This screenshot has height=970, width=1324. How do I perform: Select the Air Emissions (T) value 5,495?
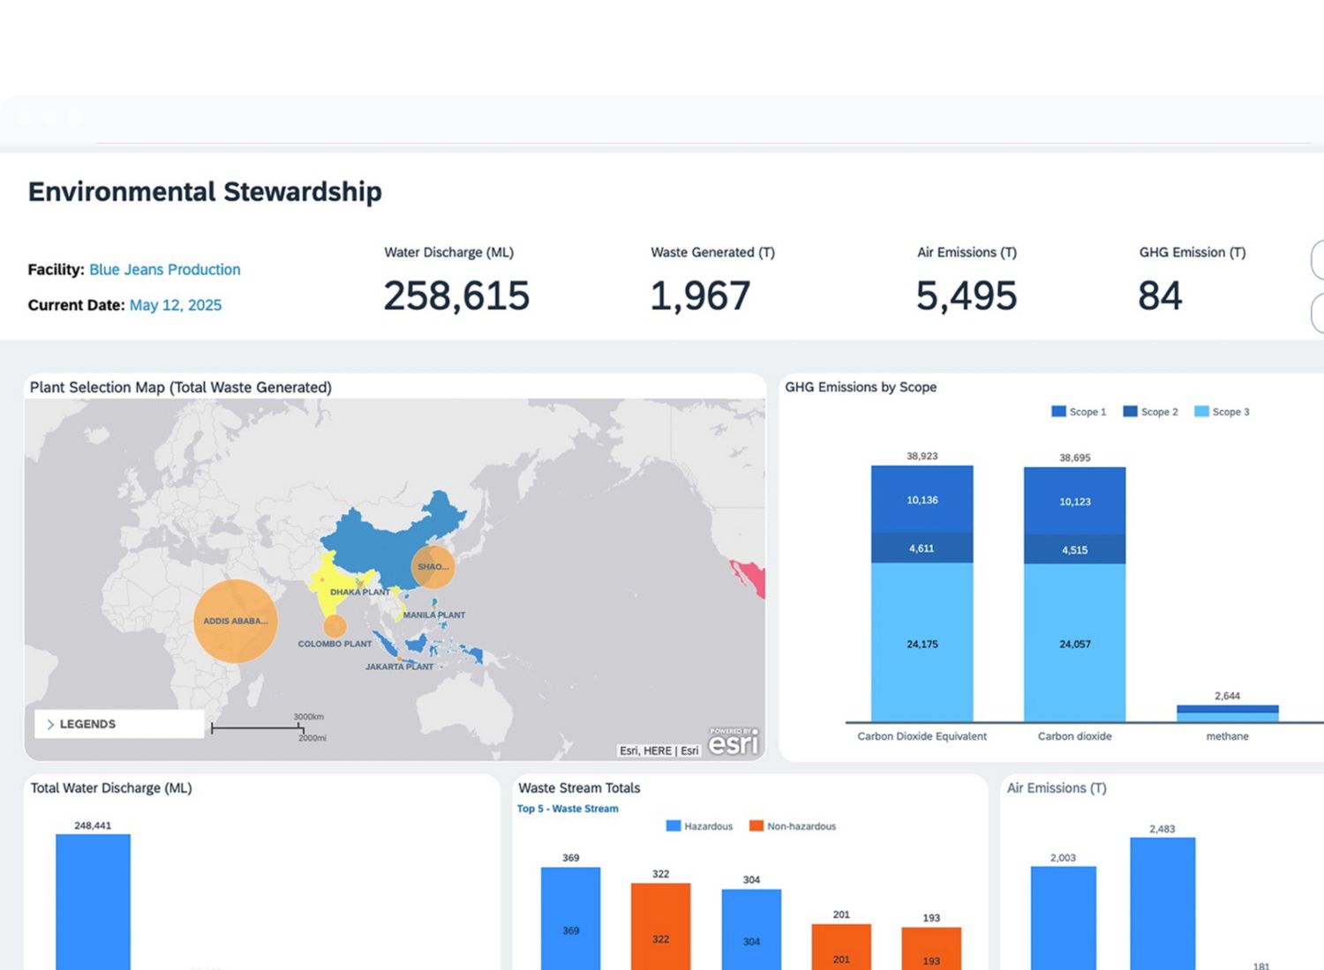[967, 296]
